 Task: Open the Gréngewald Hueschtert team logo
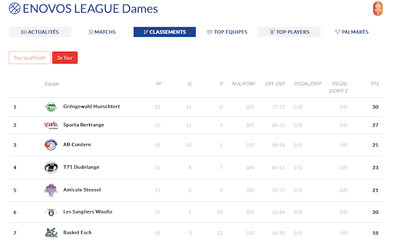point(51,107)
